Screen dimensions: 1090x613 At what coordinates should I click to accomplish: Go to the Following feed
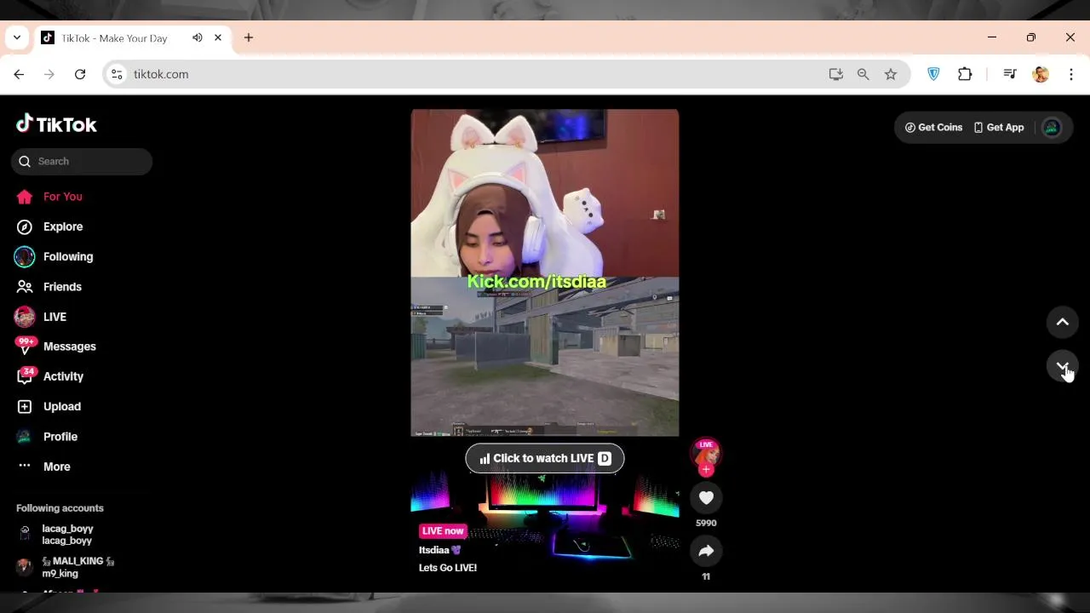coord(54,256)
